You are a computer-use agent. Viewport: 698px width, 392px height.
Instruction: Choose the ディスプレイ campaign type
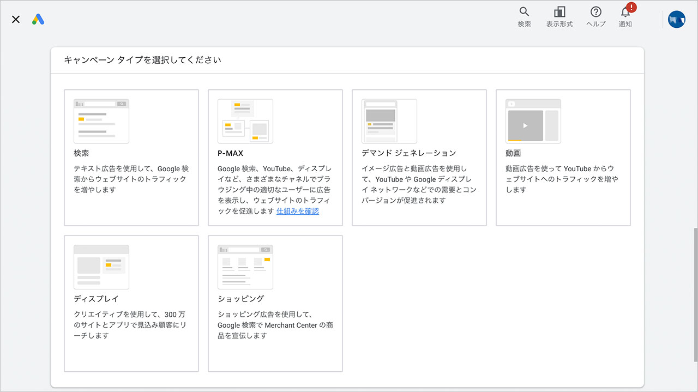(131, 304)
